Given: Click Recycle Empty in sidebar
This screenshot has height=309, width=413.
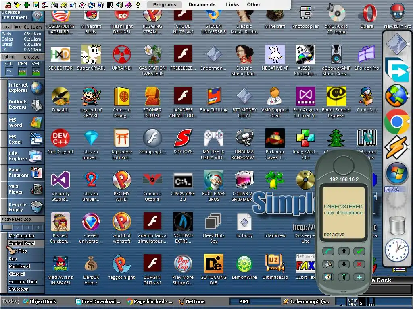Looking at the screenshot, I should [23, 207].
